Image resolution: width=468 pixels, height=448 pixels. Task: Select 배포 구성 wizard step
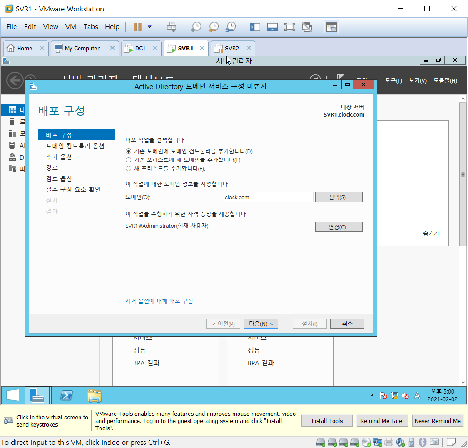pyautogui.click(x=76, y=135)
